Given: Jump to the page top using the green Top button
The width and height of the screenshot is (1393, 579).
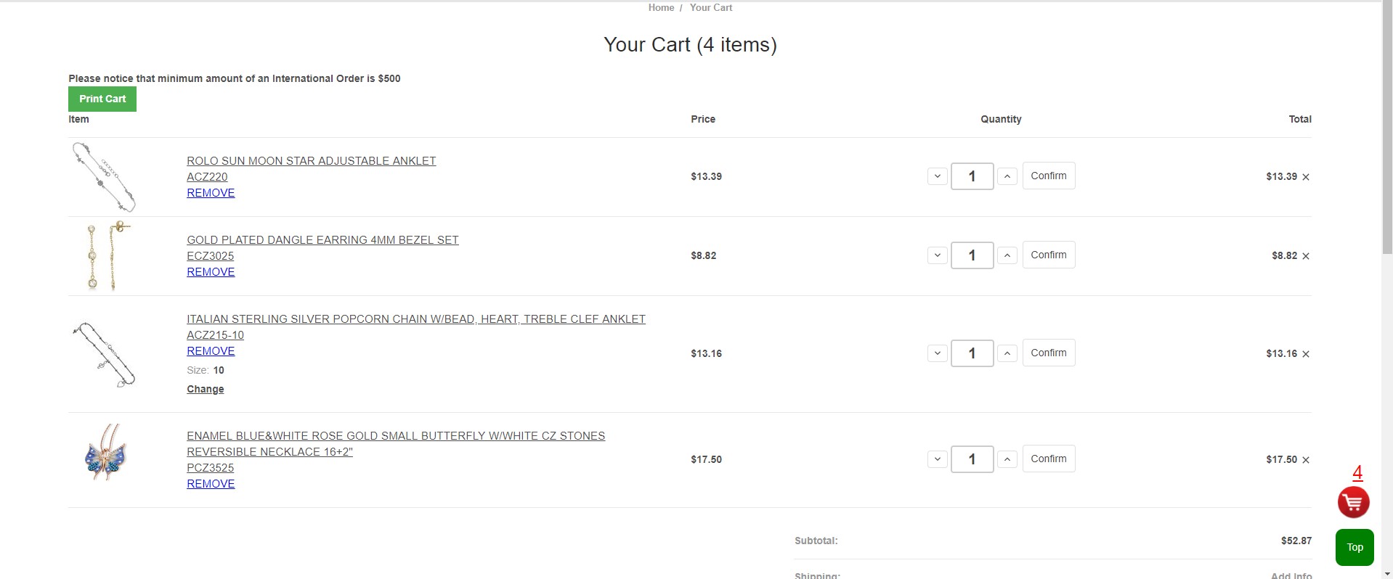Looking at the screenshot, I should coord(1355,547).
